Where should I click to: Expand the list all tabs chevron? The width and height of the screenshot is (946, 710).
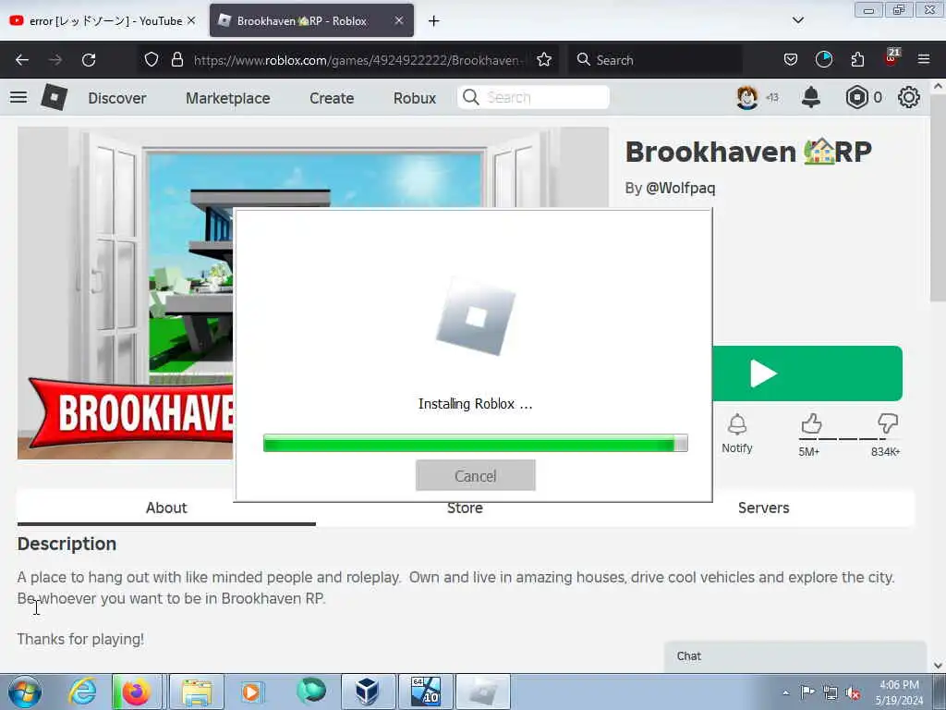[x=797, y=20]
